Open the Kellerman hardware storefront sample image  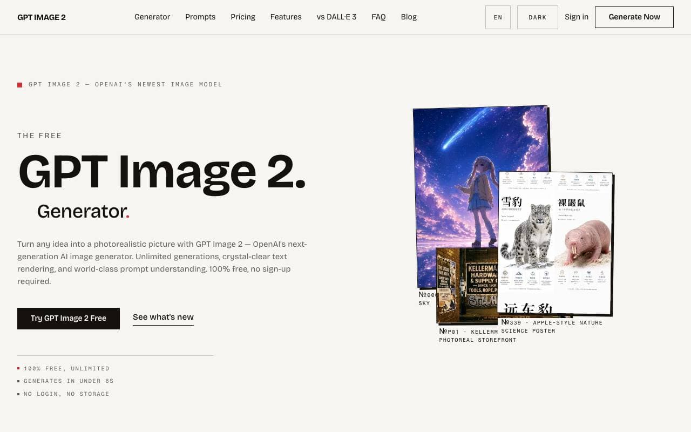click(466, 285)
